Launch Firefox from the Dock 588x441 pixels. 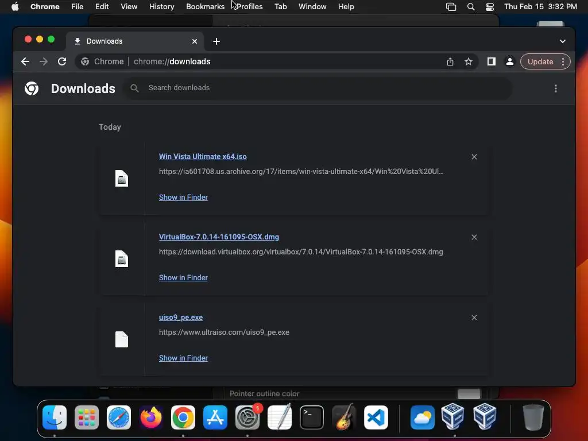tap(151, 417)
